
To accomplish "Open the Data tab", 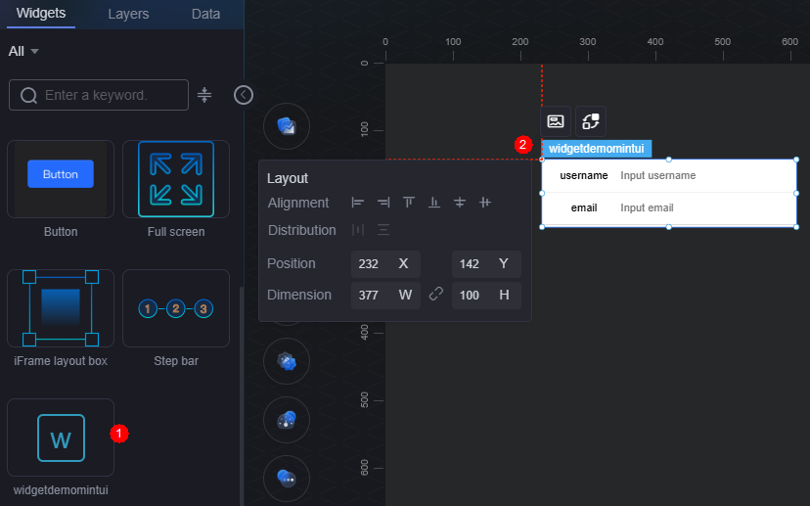I will [205, 14].
